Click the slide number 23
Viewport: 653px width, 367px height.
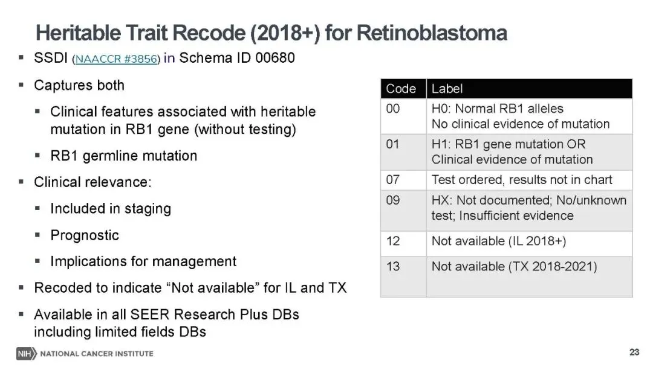coord(634,352)
